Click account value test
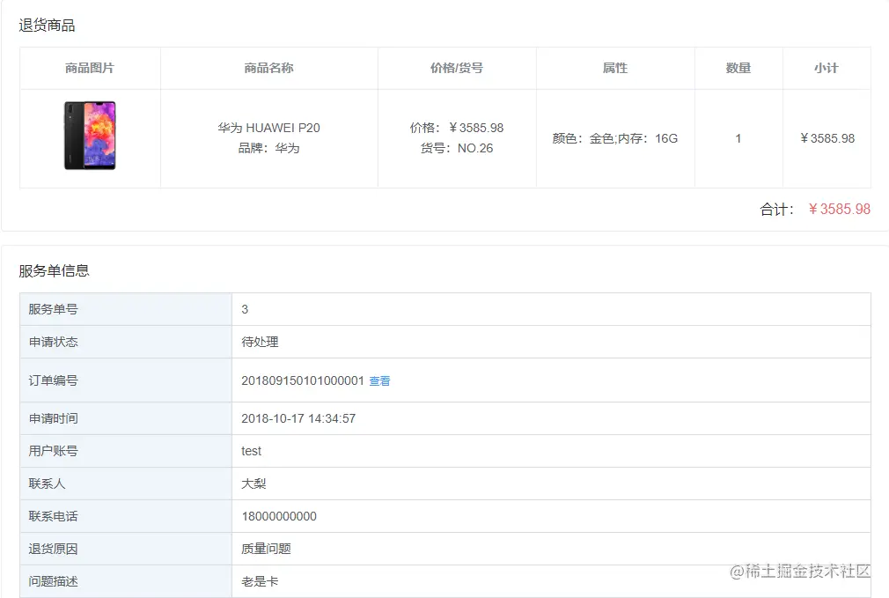The width and height of the screenshot is (889, 598). pyautogui.click(x=251, y=451)
